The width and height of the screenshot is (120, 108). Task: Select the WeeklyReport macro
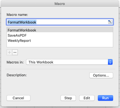(x=60, y=40)
